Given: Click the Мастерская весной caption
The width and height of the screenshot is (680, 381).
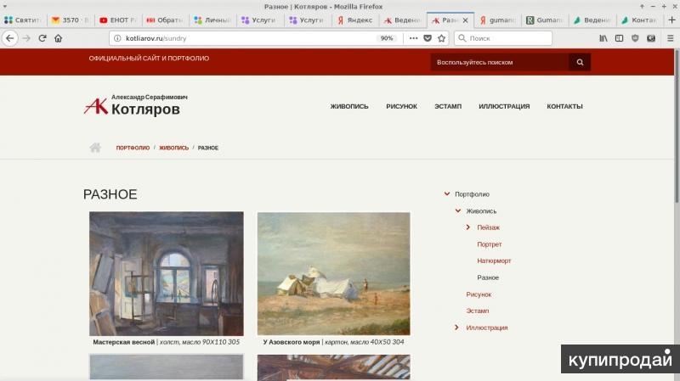Looking at the screenshot, I should click(166, 342).
